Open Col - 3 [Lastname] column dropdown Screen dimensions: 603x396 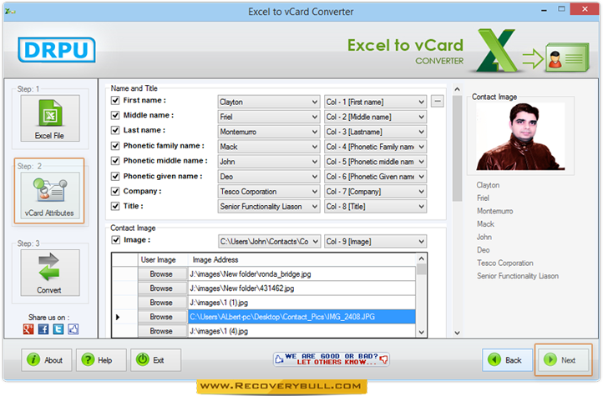click(x=375, y=132)
